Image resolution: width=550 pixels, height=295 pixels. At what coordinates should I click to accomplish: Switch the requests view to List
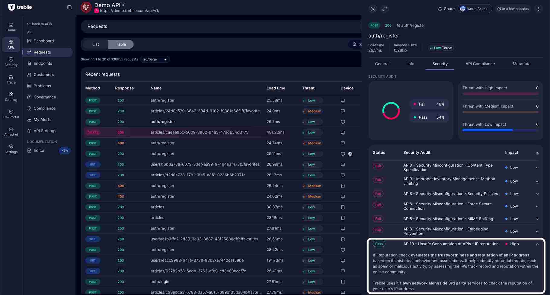tap(95, 44)
